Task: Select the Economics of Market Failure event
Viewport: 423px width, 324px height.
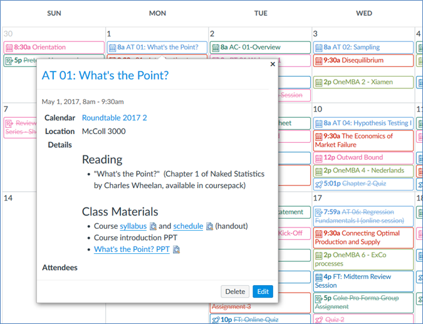Action: 363,140
